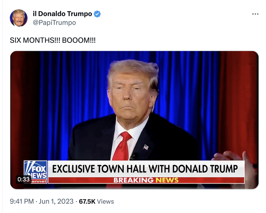Open the three-dot more options menu
Image resolution: width=266 pixels, height=213 pixels.
255,14
